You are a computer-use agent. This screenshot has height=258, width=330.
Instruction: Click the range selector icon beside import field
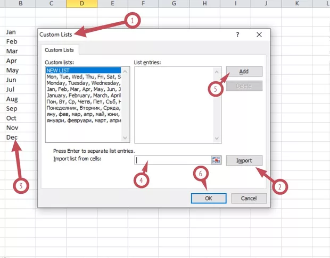click(x=216, y=160)
